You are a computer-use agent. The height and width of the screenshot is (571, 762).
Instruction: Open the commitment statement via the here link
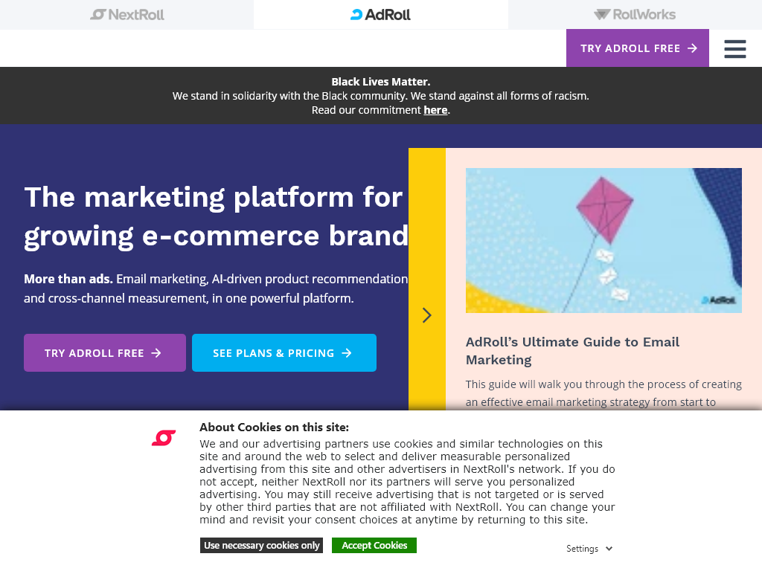pyautogui.click(x=435, y=109)
